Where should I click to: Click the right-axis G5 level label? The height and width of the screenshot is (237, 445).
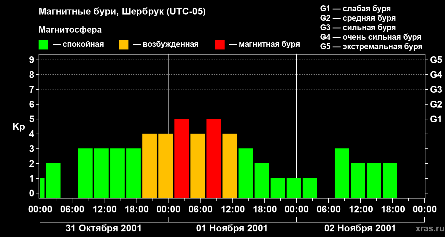click(436, 60)
